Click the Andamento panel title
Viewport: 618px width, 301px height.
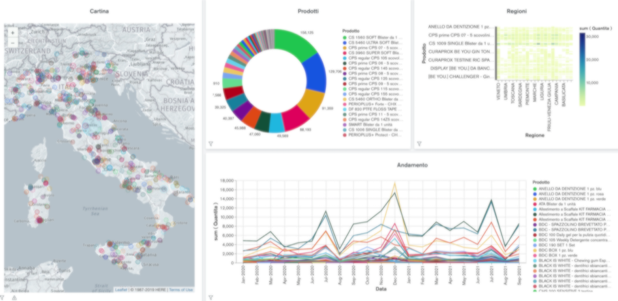pyautogui.click(x=412, y=165)
